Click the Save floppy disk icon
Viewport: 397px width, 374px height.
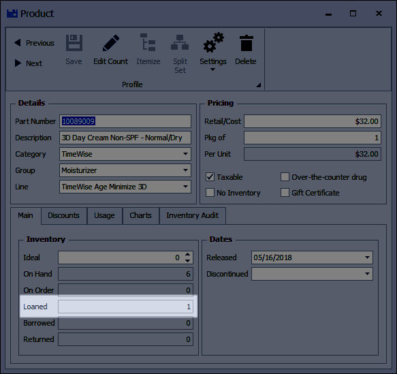tap(74, 43)
